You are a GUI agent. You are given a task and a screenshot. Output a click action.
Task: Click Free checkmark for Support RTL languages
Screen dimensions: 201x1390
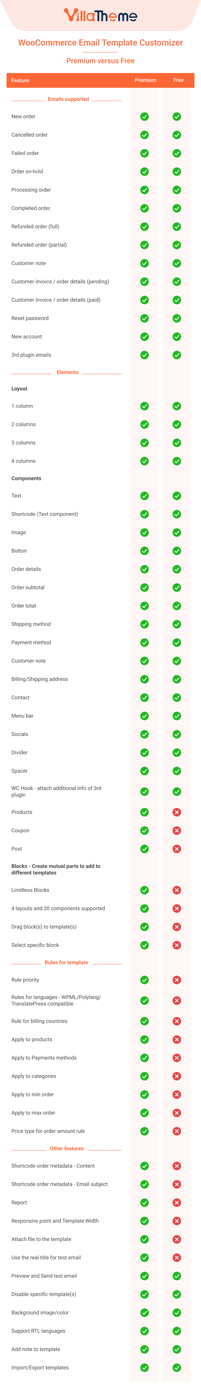point(177,1331)
